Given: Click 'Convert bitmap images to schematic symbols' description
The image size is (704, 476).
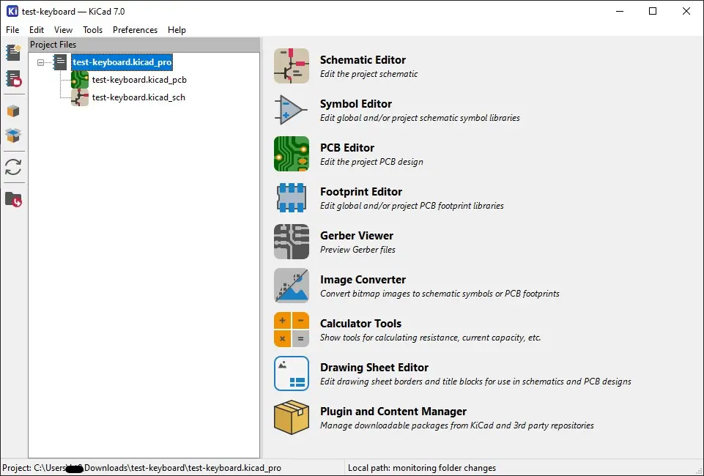Looking at the screenshot, I should [440, 294].
